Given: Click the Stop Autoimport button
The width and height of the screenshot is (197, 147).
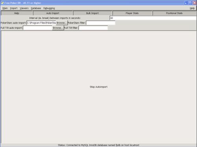Looking at the screenshot, I should click(x=98, y=87).
